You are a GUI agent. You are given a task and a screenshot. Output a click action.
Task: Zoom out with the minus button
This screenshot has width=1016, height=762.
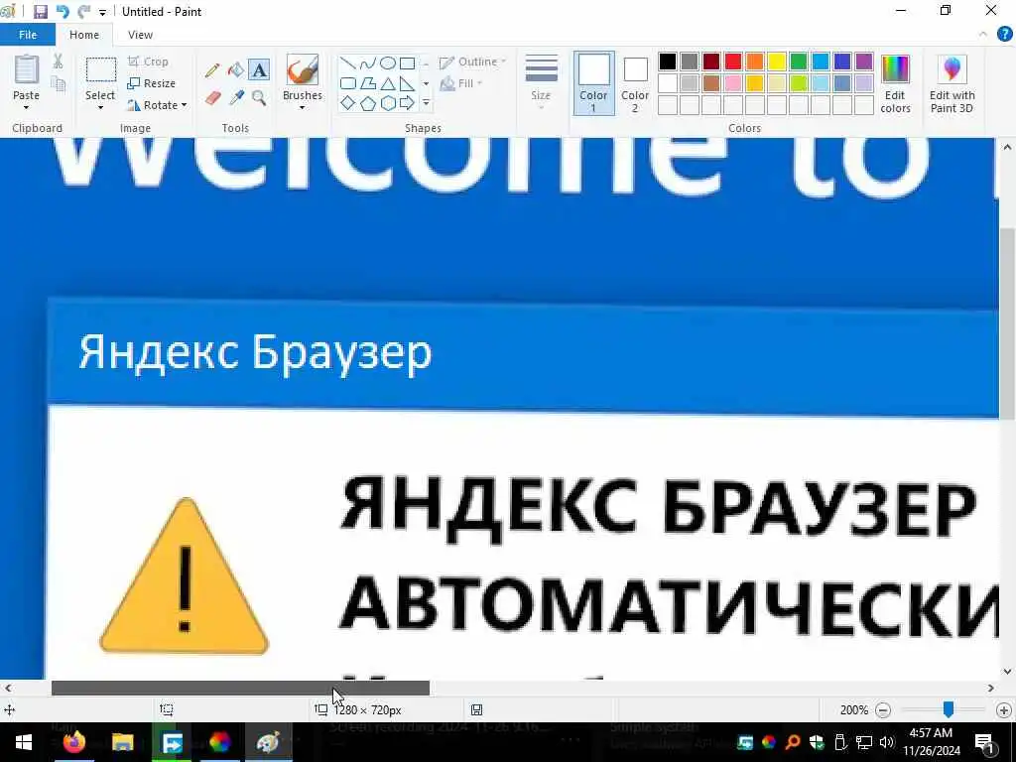tap(882, 710)
